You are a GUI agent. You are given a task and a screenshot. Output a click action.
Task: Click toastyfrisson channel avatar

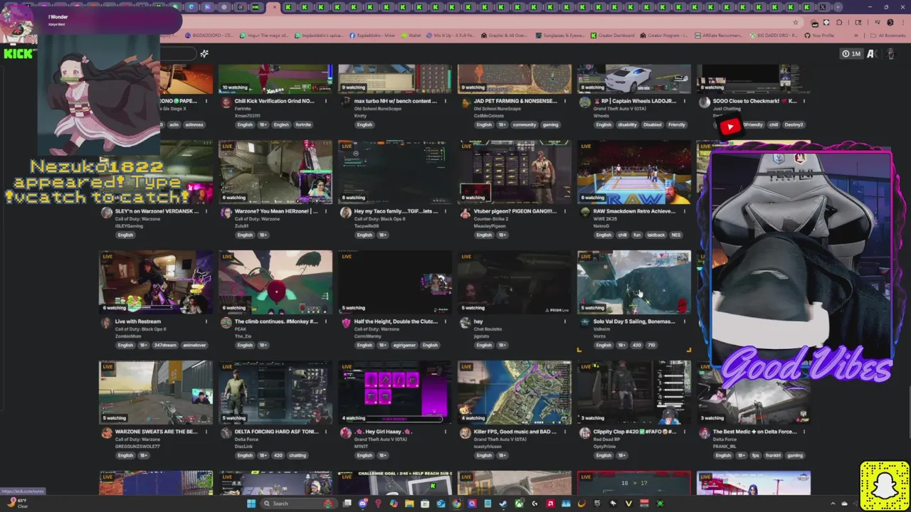click(x=465, y=432)
